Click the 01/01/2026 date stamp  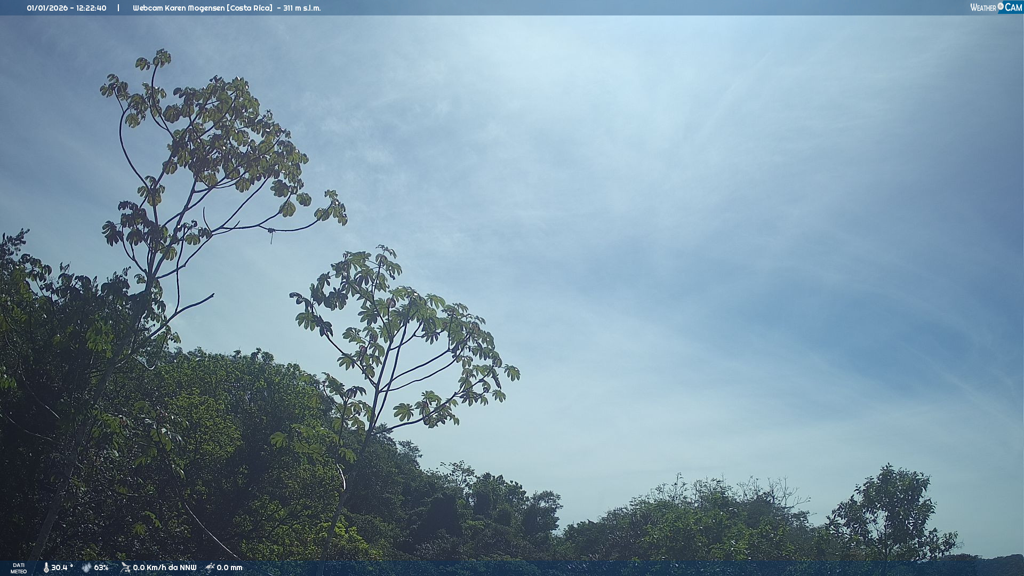pyautogui.click(x=47, y=8)
